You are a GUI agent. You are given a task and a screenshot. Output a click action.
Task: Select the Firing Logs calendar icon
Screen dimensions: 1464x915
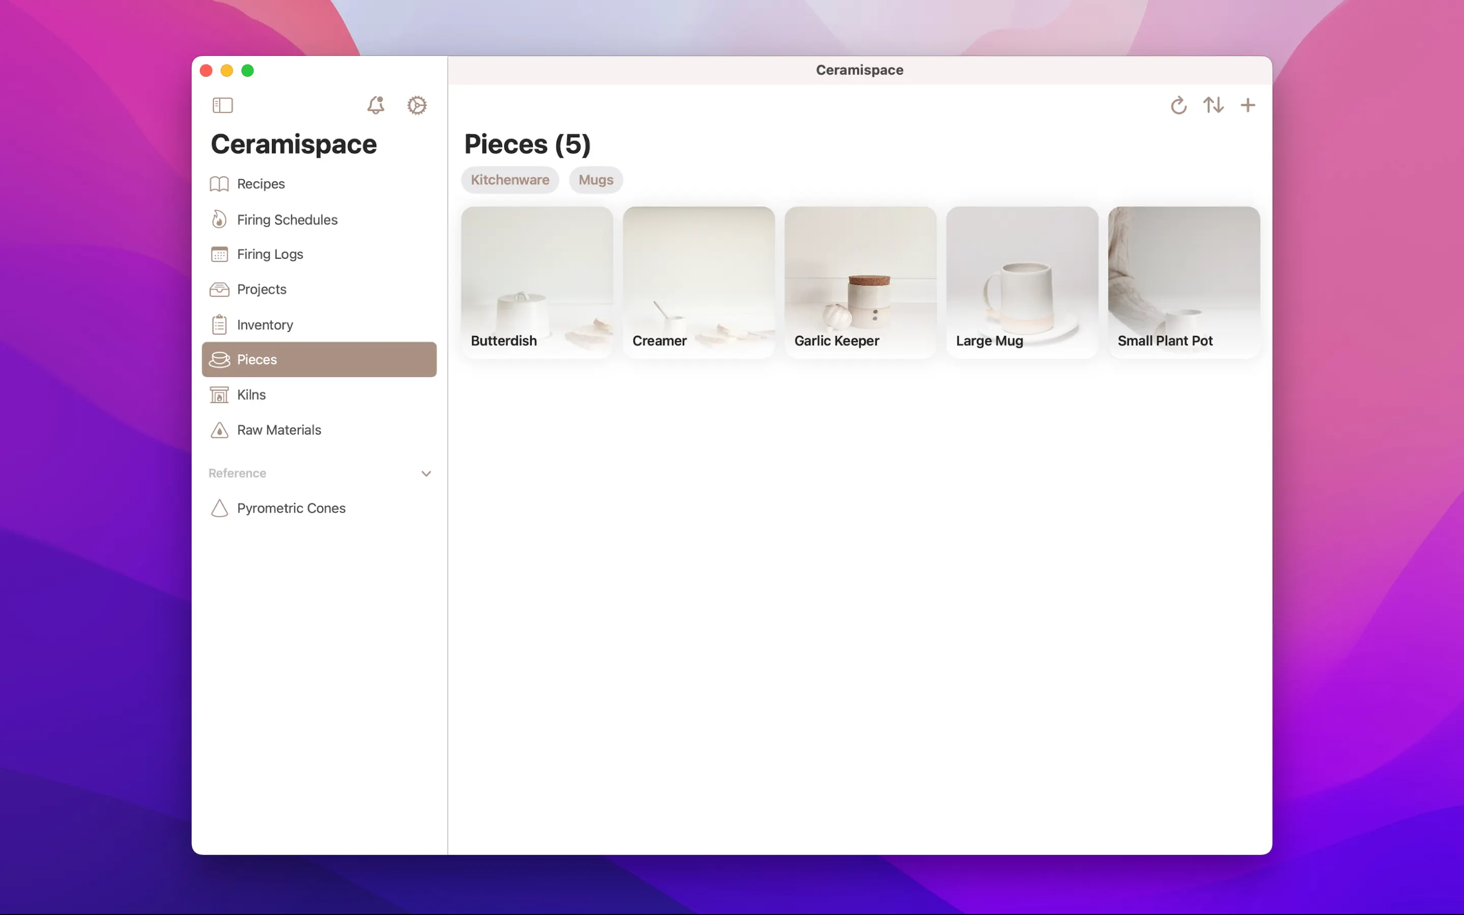220,254
